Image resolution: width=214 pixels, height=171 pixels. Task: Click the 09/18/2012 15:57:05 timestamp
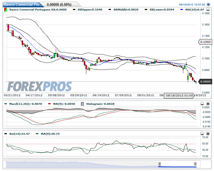[x=192, y=5]
